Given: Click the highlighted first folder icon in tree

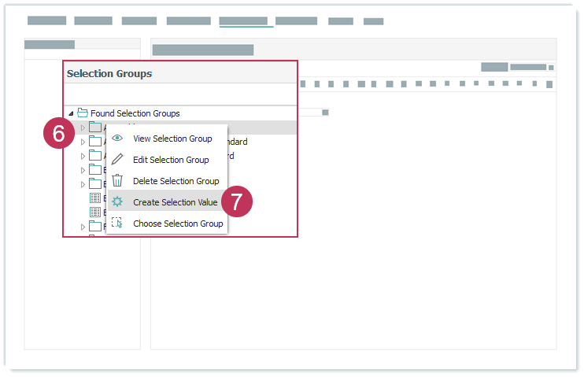Looking at the screenshot, I should click(x=95, y=128).
